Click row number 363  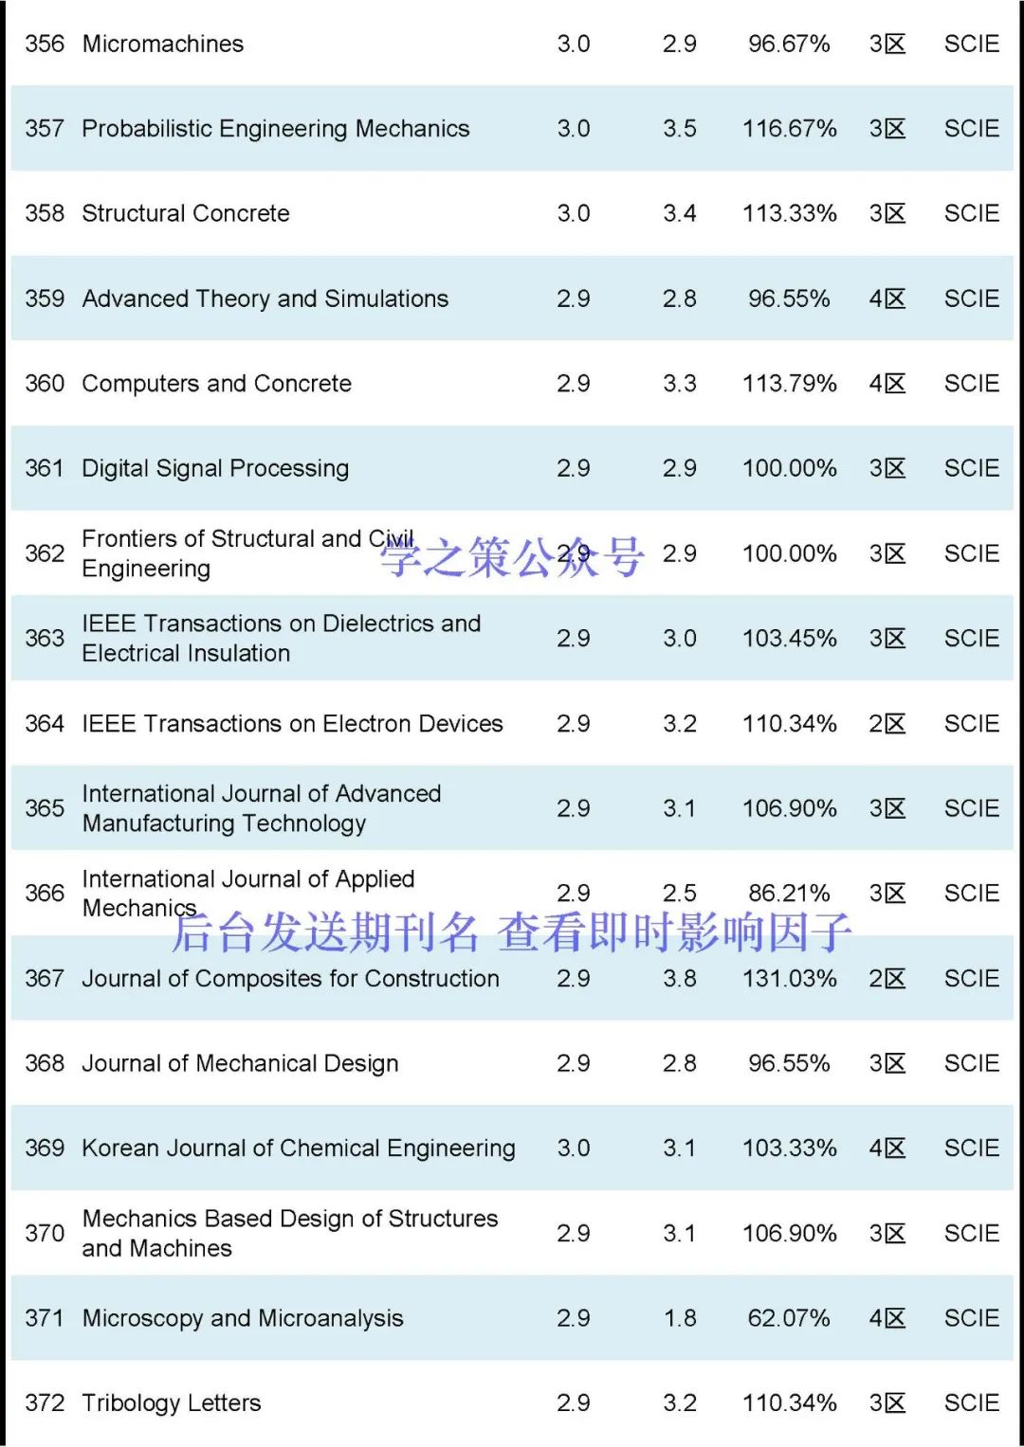(x=45, y=639)
